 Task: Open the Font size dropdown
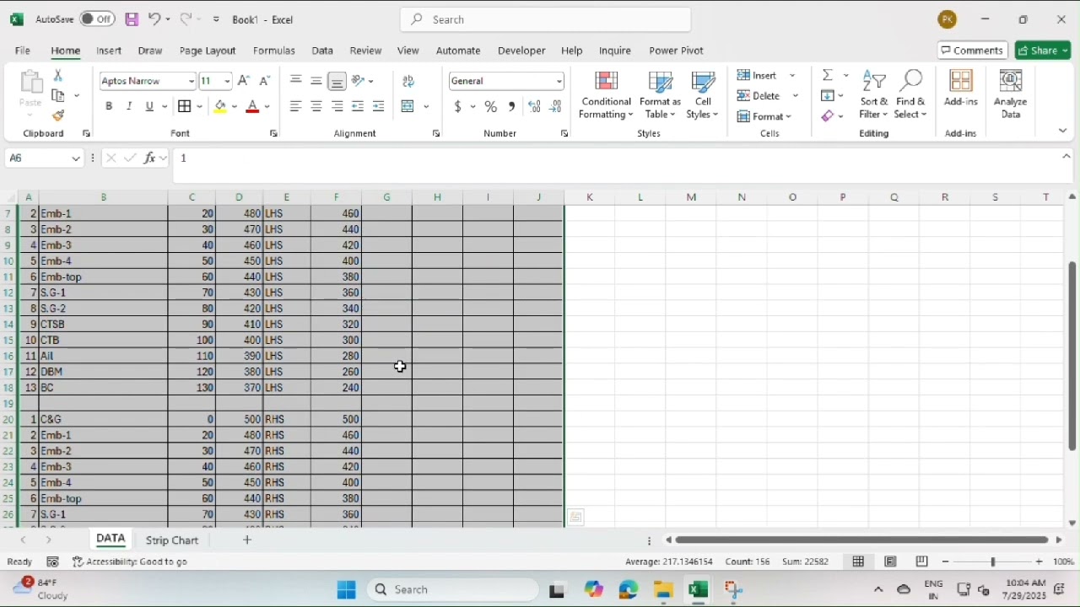point(226,81)
